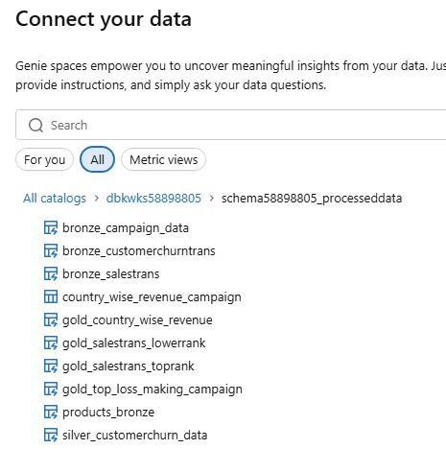Click the table icon for bronze_salestrans
This screenshot has width=446, height=449.
click(x=51, y=273)
